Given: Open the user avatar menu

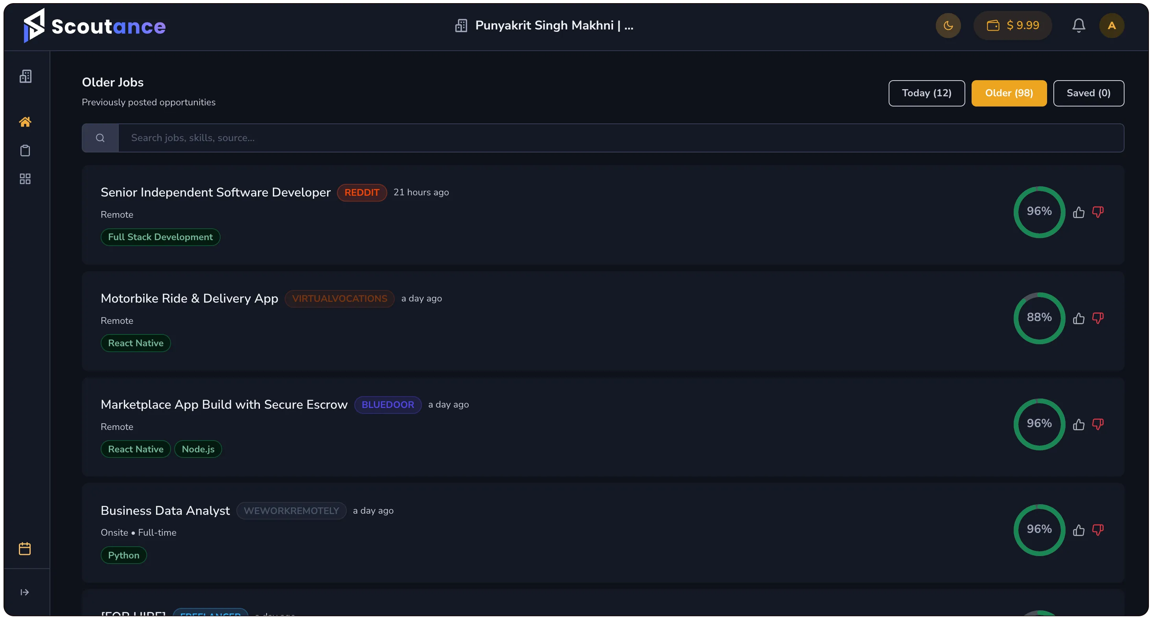Looking at the screenshot, I should pyautogui.click(x=1111, y=26).
